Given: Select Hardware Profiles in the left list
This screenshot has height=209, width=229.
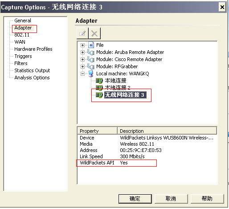Looking at the screenshot, I should click(33, 49).
